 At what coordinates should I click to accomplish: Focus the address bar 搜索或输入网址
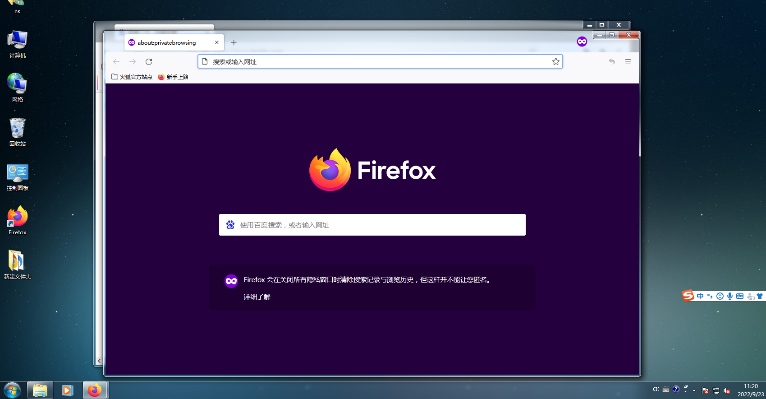click(x=380, y=61)
